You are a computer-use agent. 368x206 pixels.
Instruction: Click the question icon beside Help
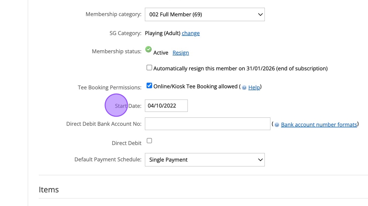click(x=244, y=87)
